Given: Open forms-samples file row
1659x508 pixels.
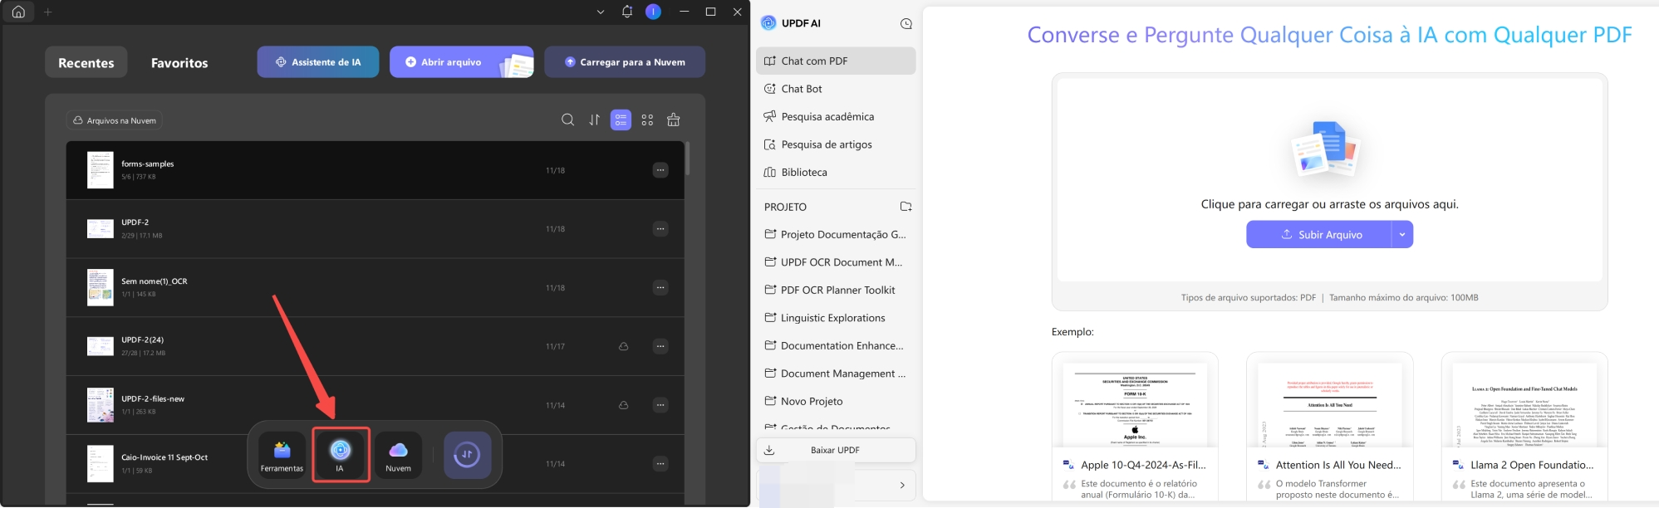Looking at the screenshot, I should point(375,170).
